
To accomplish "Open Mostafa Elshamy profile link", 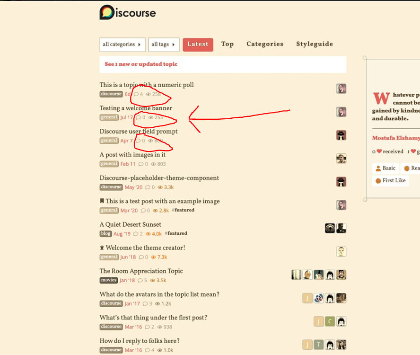I will [x=395, y=138].
